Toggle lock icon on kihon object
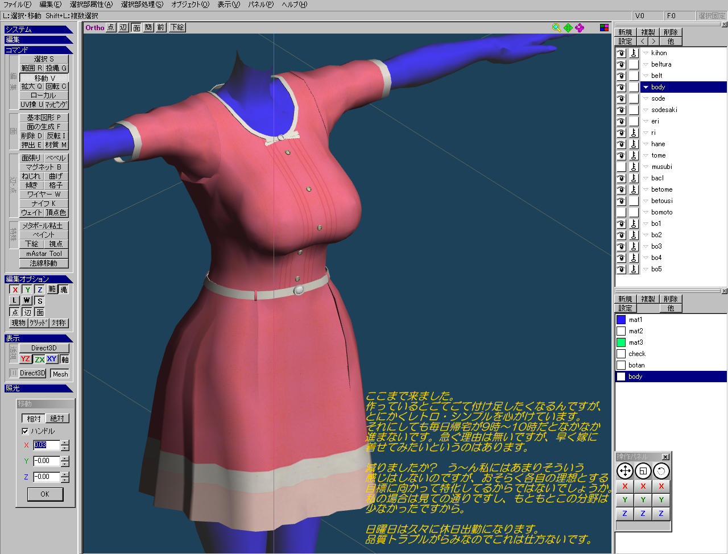Screen dimensions: 728x554 [x=634, y=53]
